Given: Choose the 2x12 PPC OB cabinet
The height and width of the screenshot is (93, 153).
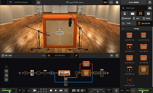Looking at the screenshot, I should (144, 59).
